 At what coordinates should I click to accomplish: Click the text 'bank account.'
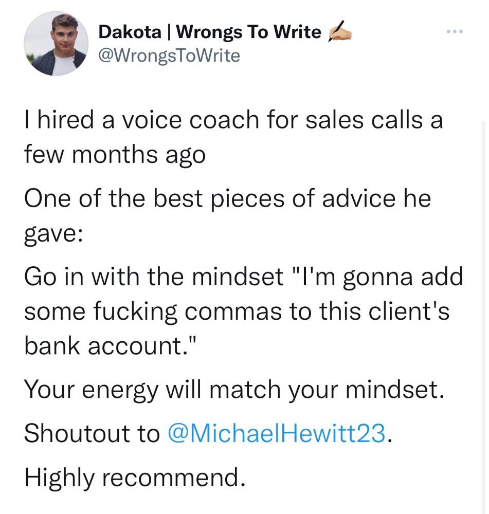111,345
